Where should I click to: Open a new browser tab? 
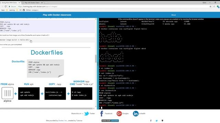point(46,3)
